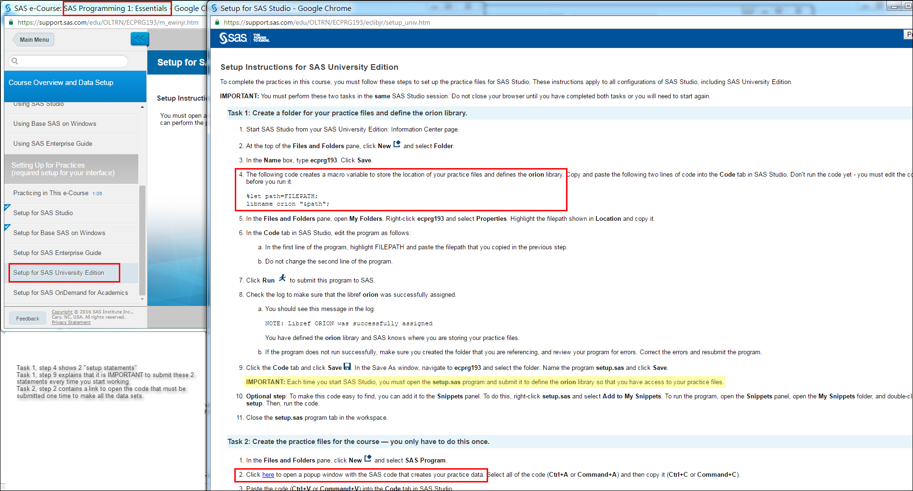Click the sidebar scrollbar up arrow

143,107
